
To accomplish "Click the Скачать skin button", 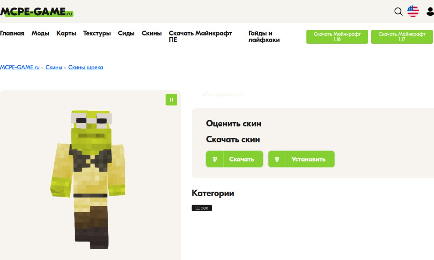I will click(x=235, y=159).
